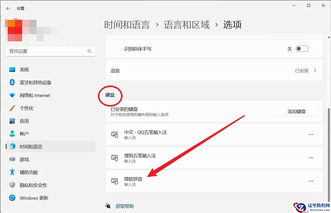Viewport: 331px width, 213px height.
Task: Select the 个性化 paintbrush icon
Action: click(12, 108)
